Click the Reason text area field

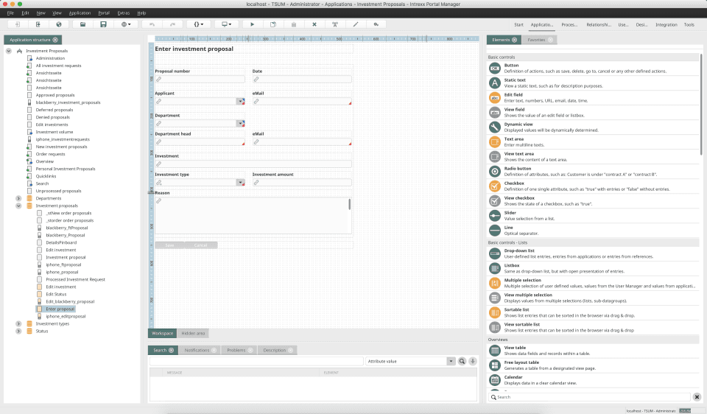pyautogui.click(x=253, y=215)
